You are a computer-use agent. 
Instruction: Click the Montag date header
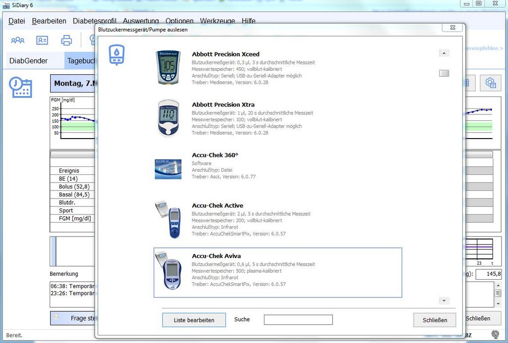(72, 84)
